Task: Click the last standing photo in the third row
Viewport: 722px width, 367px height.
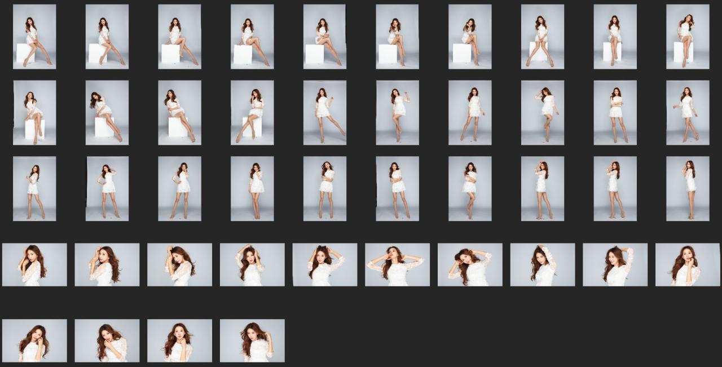Action: [x=688, y=189]
